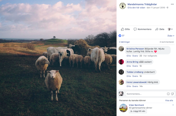Dismiss the Vidar Bernhard friend suggestion

click(173, 105)
